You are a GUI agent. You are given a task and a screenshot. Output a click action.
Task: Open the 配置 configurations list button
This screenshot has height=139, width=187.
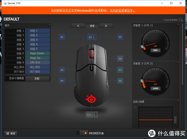coord(11,133)
